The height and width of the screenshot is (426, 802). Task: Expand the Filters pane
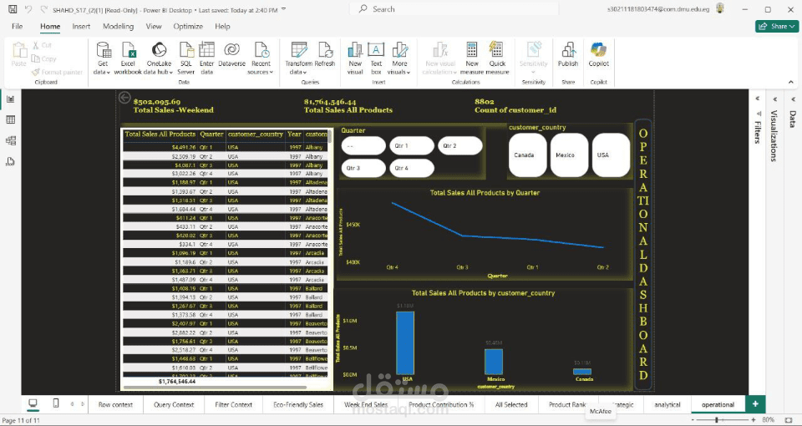[x=757, y=99]
